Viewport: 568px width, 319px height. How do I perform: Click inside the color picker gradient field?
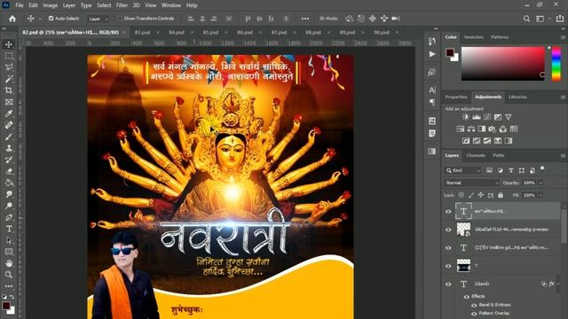pos(503,63)
